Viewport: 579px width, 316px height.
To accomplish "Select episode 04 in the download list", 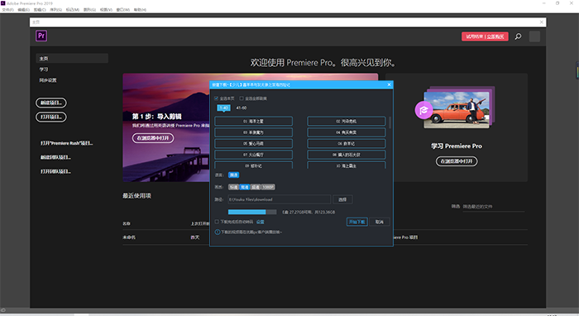I will [347, 132].
